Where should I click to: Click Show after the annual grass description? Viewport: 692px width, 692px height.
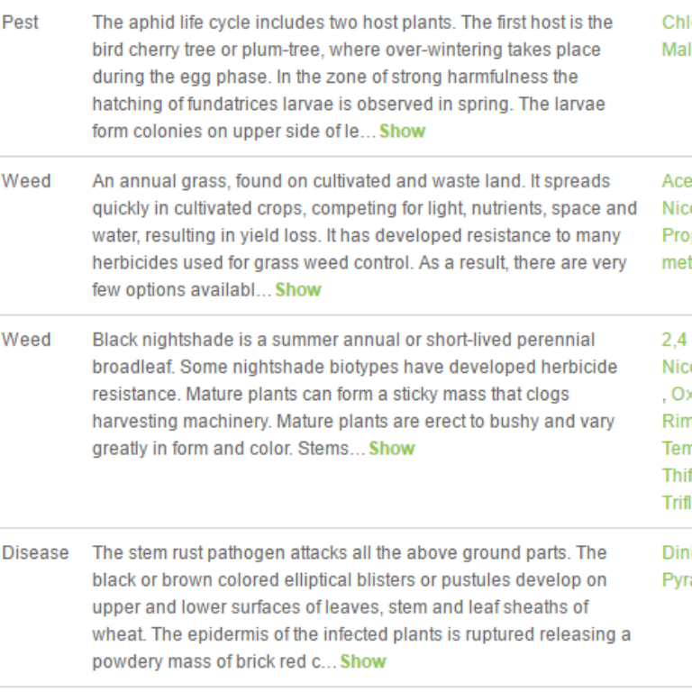[298, 290]
